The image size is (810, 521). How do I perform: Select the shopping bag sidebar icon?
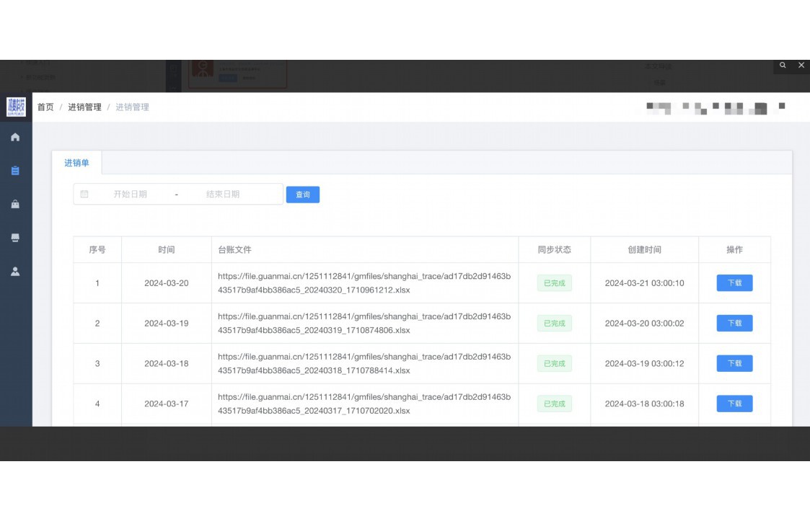point(15,205)
